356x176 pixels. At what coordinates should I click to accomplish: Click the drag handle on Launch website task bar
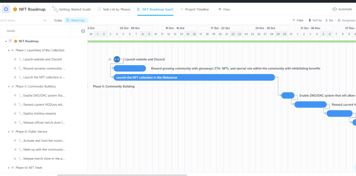tap(117, 59)
